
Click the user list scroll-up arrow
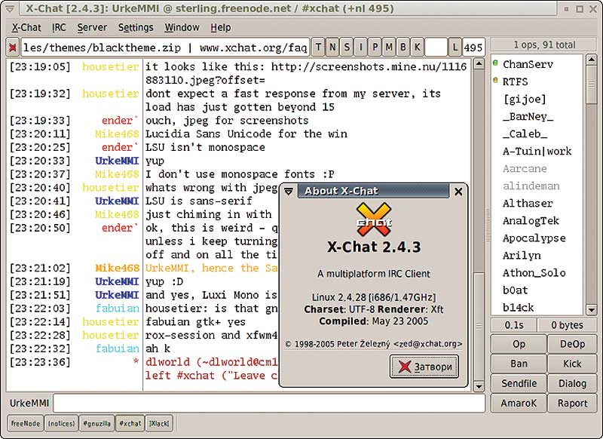pos(591,60)
